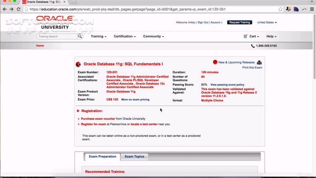Viewport: 316px width, 178px height.
Task: Bookmark page with the star icon
Action: (x=280, y=9)
